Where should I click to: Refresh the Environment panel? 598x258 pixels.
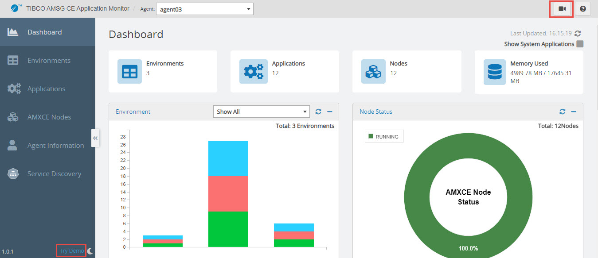pos(318,112)
